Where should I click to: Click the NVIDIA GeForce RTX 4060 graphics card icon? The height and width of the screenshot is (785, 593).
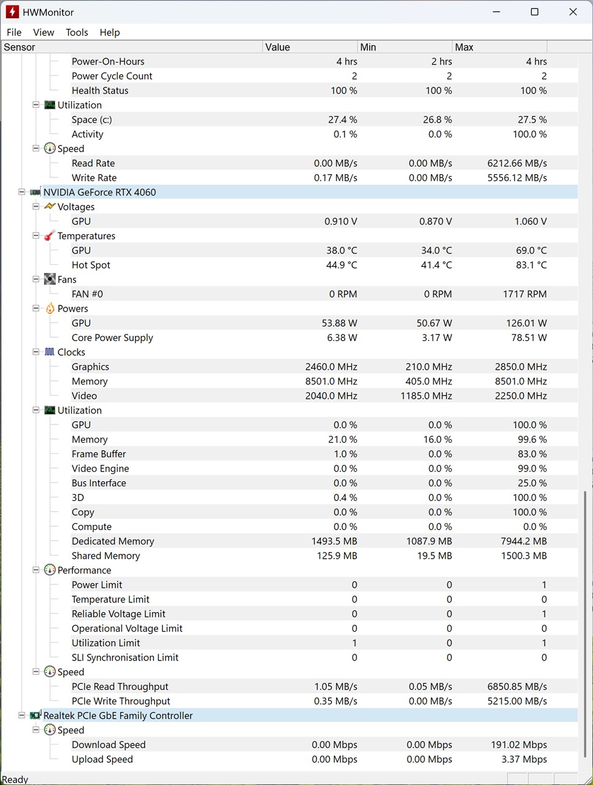[x=36, y=193]
